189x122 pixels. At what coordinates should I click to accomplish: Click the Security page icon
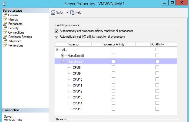5,28
